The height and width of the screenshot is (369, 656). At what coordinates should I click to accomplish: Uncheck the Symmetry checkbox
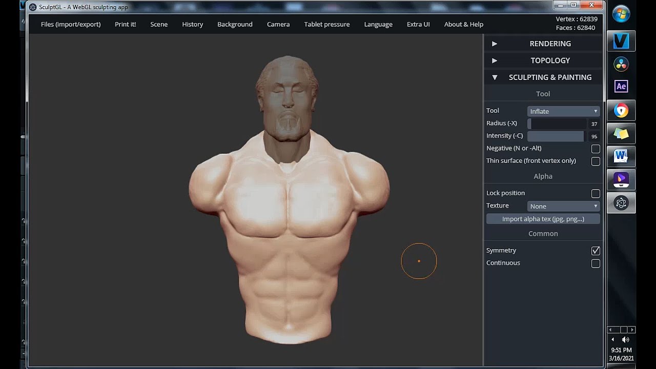pos(596,251)
